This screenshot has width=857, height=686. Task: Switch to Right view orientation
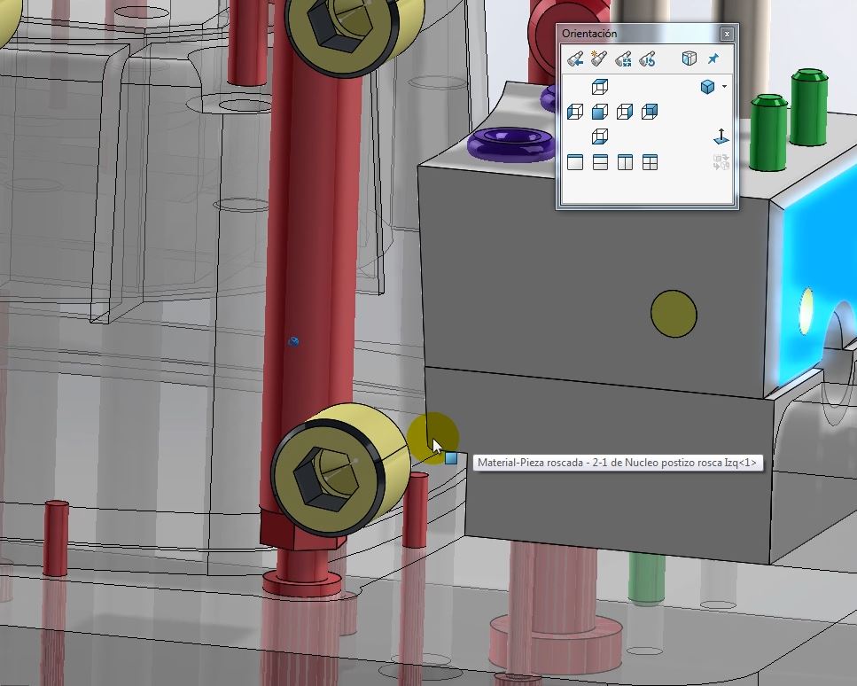(625, 112)
